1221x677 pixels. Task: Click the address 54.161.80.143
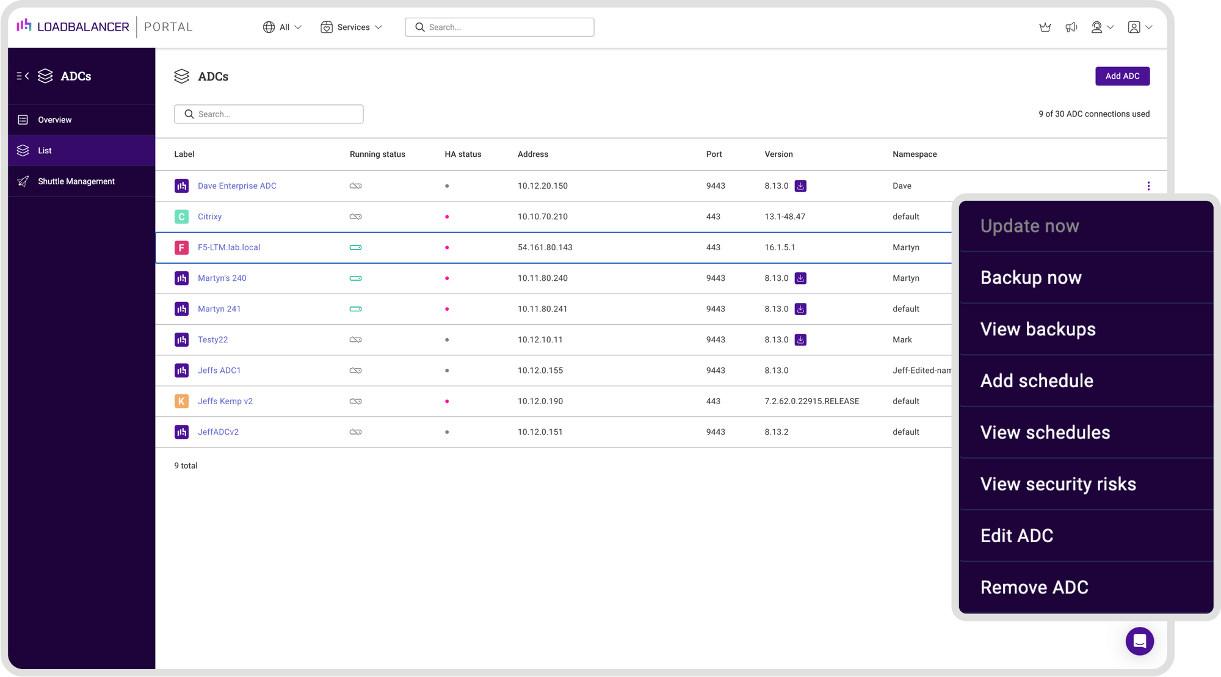[545, 247]
